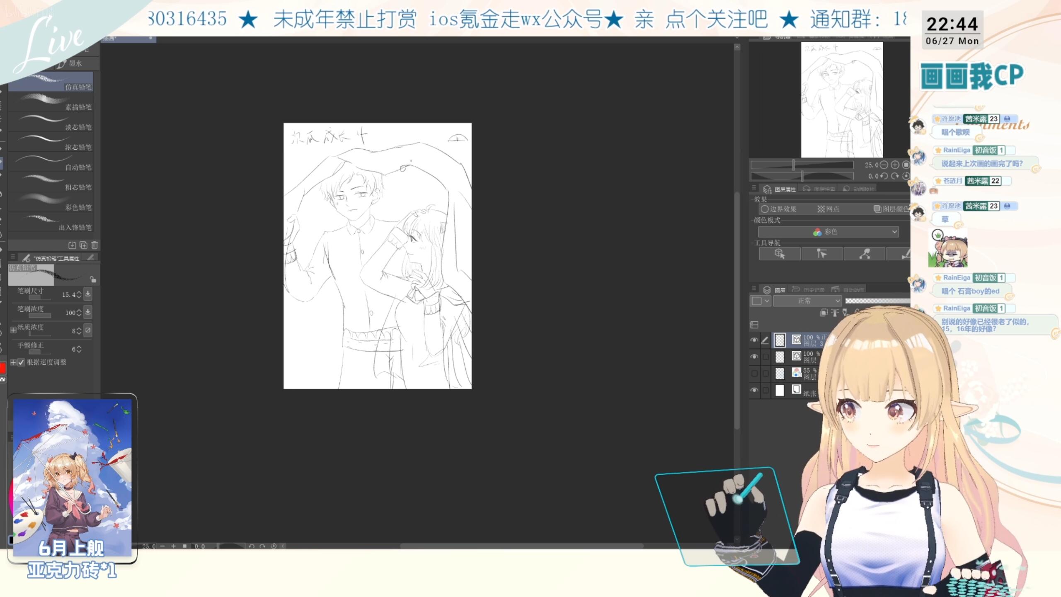The image size is (1061, 597).
Task: Click the canvas status bar zoom out minus
Action: click(162, 546)
